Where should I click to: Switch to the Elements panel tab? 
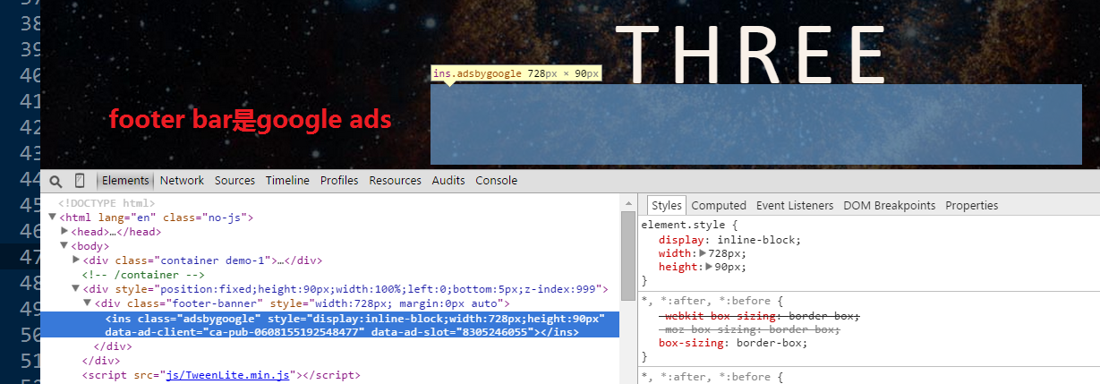[125, 181]
